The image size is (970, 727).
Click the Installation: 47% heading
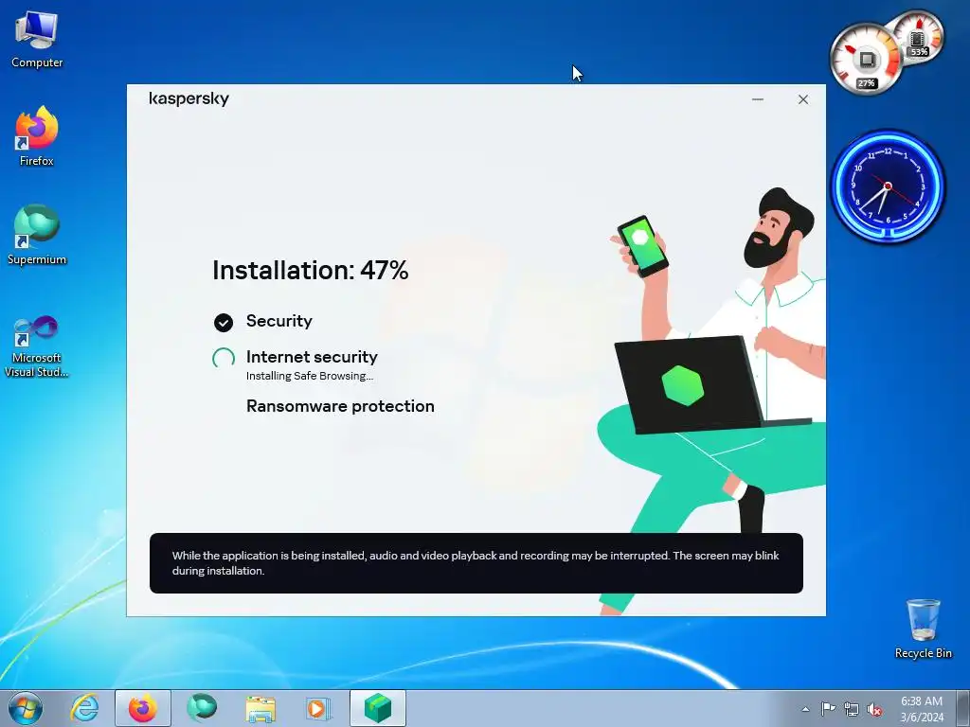(311, 270)
